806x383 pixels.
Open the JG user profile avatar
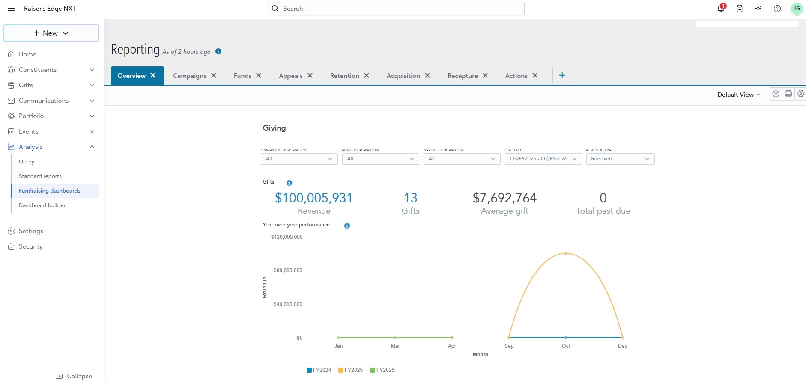(x=797, y=9)
